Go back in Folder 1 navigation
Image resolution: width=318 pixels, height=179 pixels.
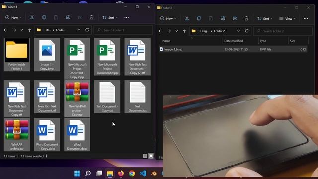click(5, 30)
